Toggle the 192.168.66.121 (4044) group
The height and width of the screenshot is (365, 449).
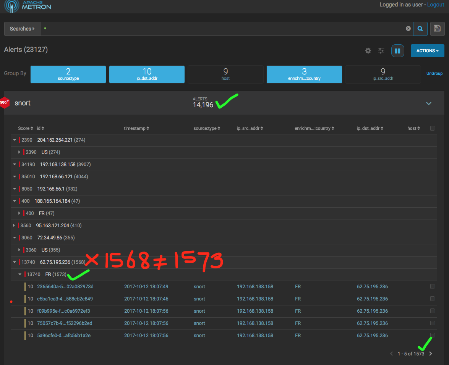(15, 176)
